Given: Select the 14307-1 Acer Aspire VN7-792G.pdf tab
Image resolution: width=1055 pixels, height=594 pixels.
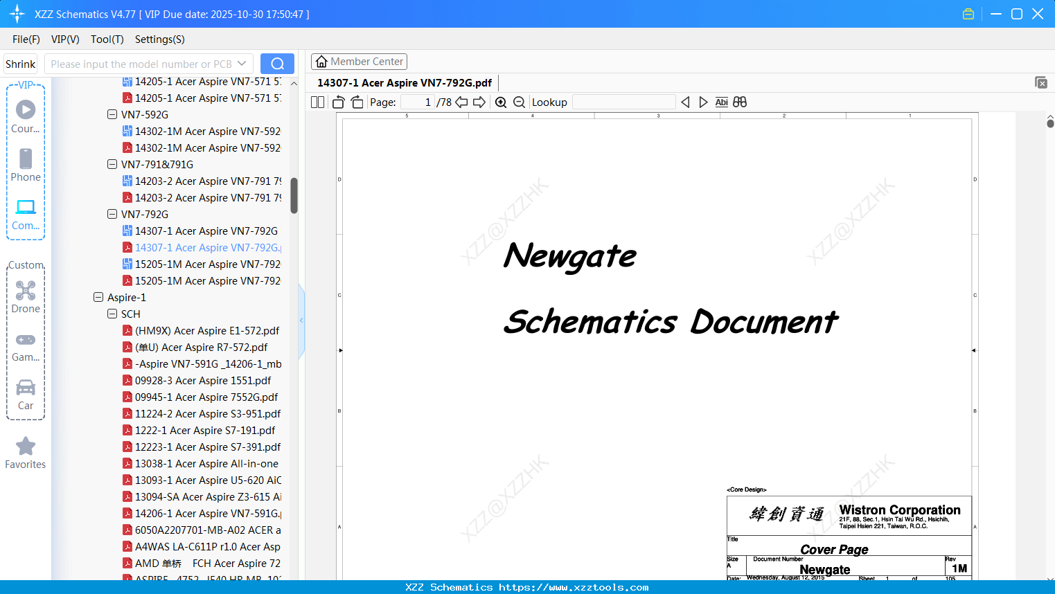Looking at the screenshot, I should (405, 83).
